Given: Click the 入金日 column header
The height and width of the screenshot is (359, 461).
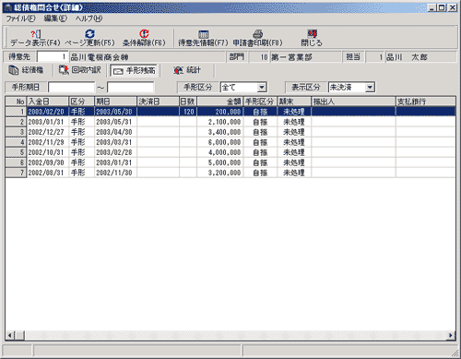Looking at the screenshot, I should pyautogui.click(x=48, y=102).
